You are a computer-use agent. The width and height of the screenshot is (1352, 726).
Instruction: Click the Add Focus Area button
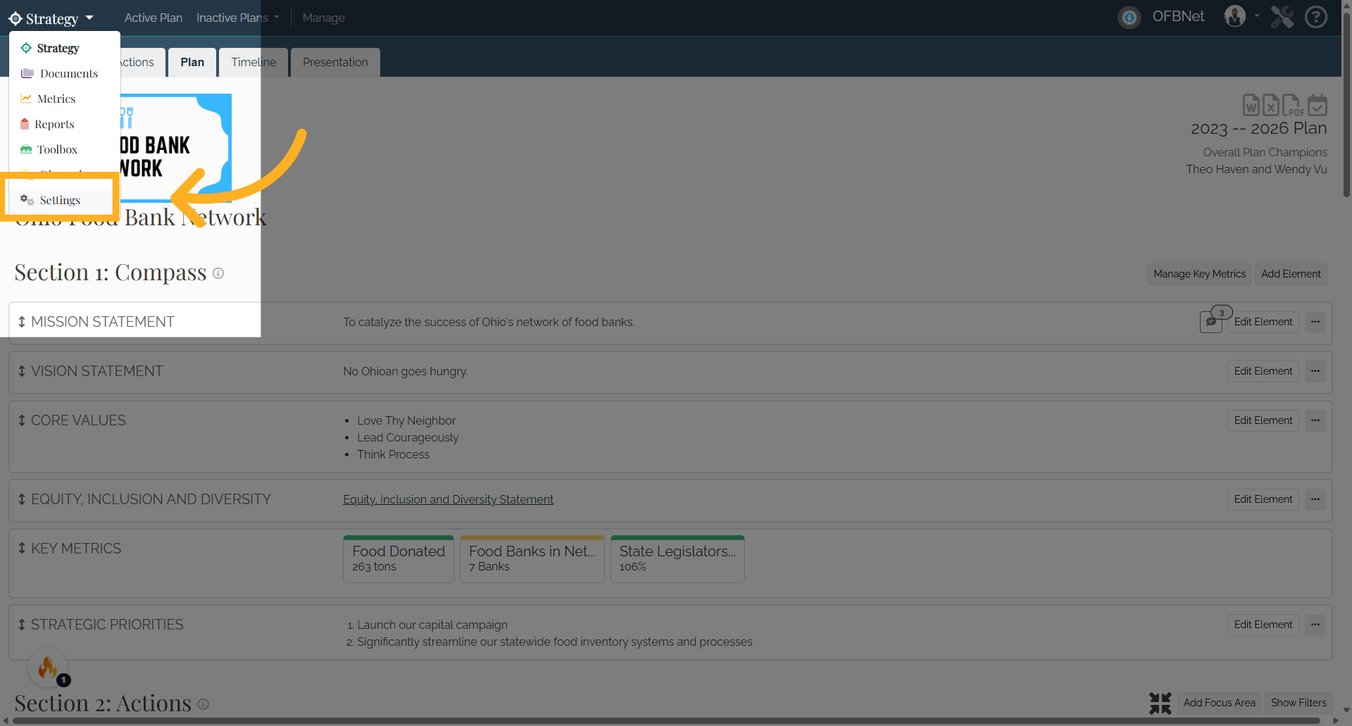click(x=1219, y=703)
